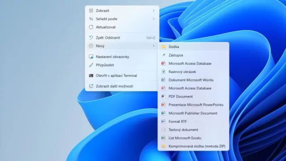Click the PowerPoint icon for Prezentace Microsoft PowerPointu

pos(163,105)
